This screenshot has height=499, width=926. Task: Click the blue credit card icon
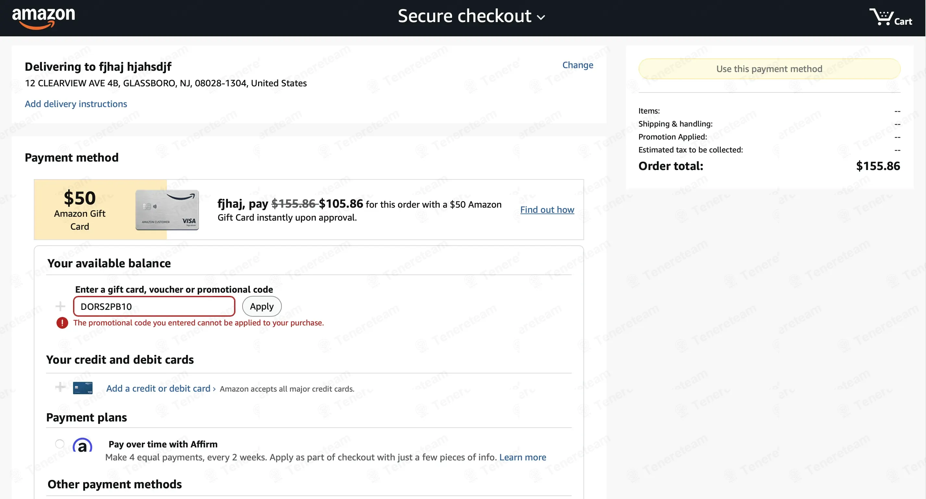pos(83,388)
